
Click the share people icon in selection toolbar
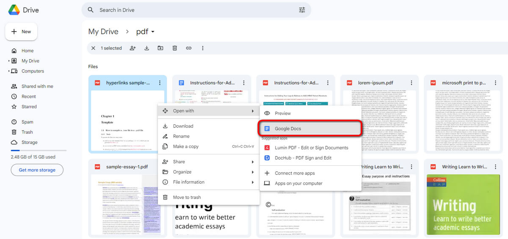tap(133, 48)
